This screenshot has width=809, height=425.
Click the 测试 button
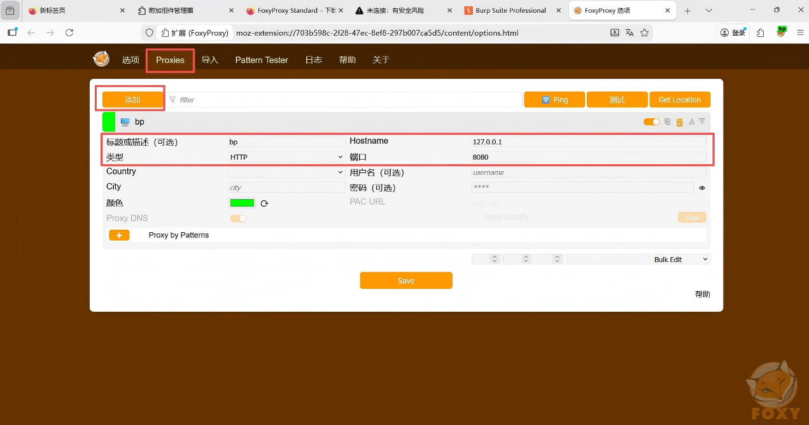tap(617, 100)
